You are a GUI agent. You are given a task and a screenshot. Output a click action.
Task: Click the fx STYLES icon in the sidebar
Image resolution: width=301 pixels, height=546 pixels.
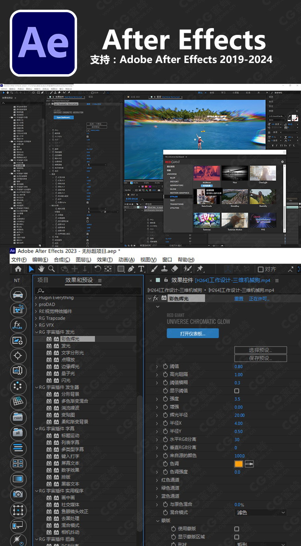17,325
